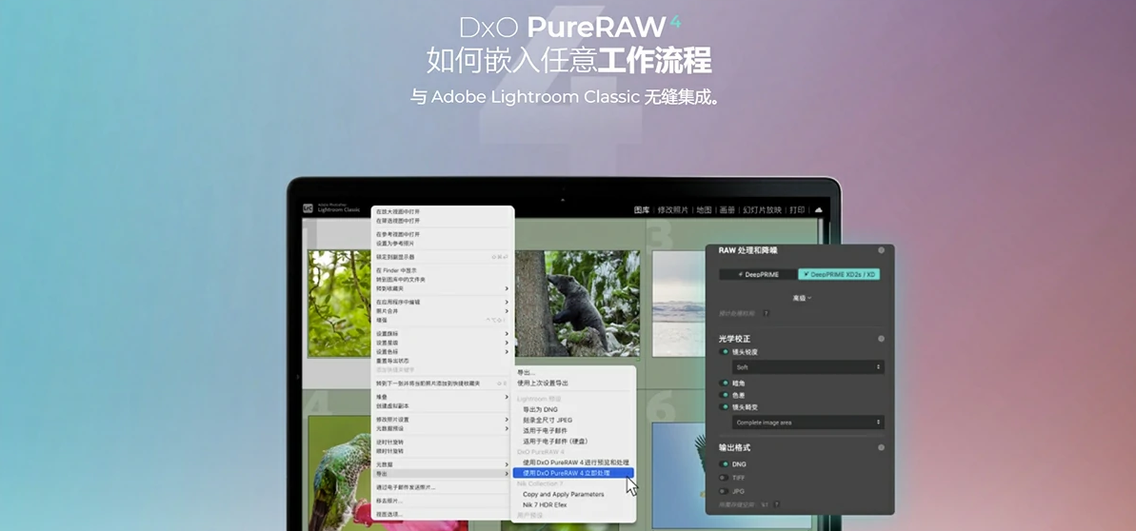The height and width of the screenshot is (531, 1136).
Task: Select the DeepPRIME XD2s / XD mode
Action: (x=839, y=275)
